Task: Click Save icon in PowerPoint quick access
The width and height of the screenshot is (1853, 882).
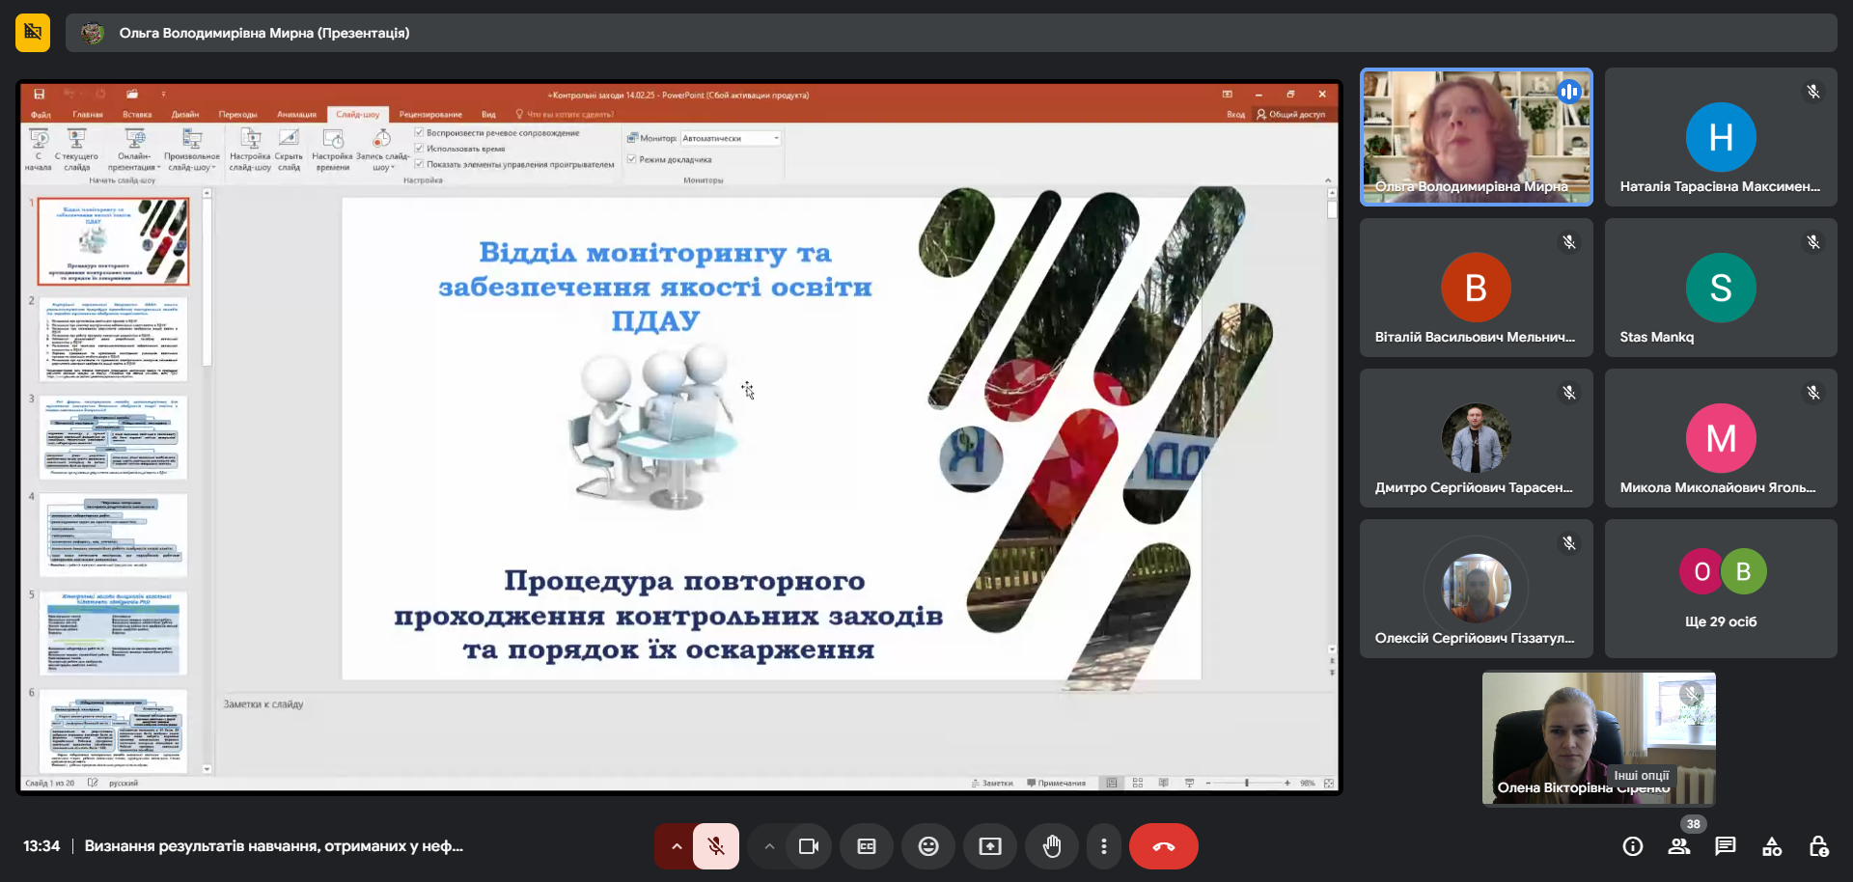Action: tap(40, 94)
